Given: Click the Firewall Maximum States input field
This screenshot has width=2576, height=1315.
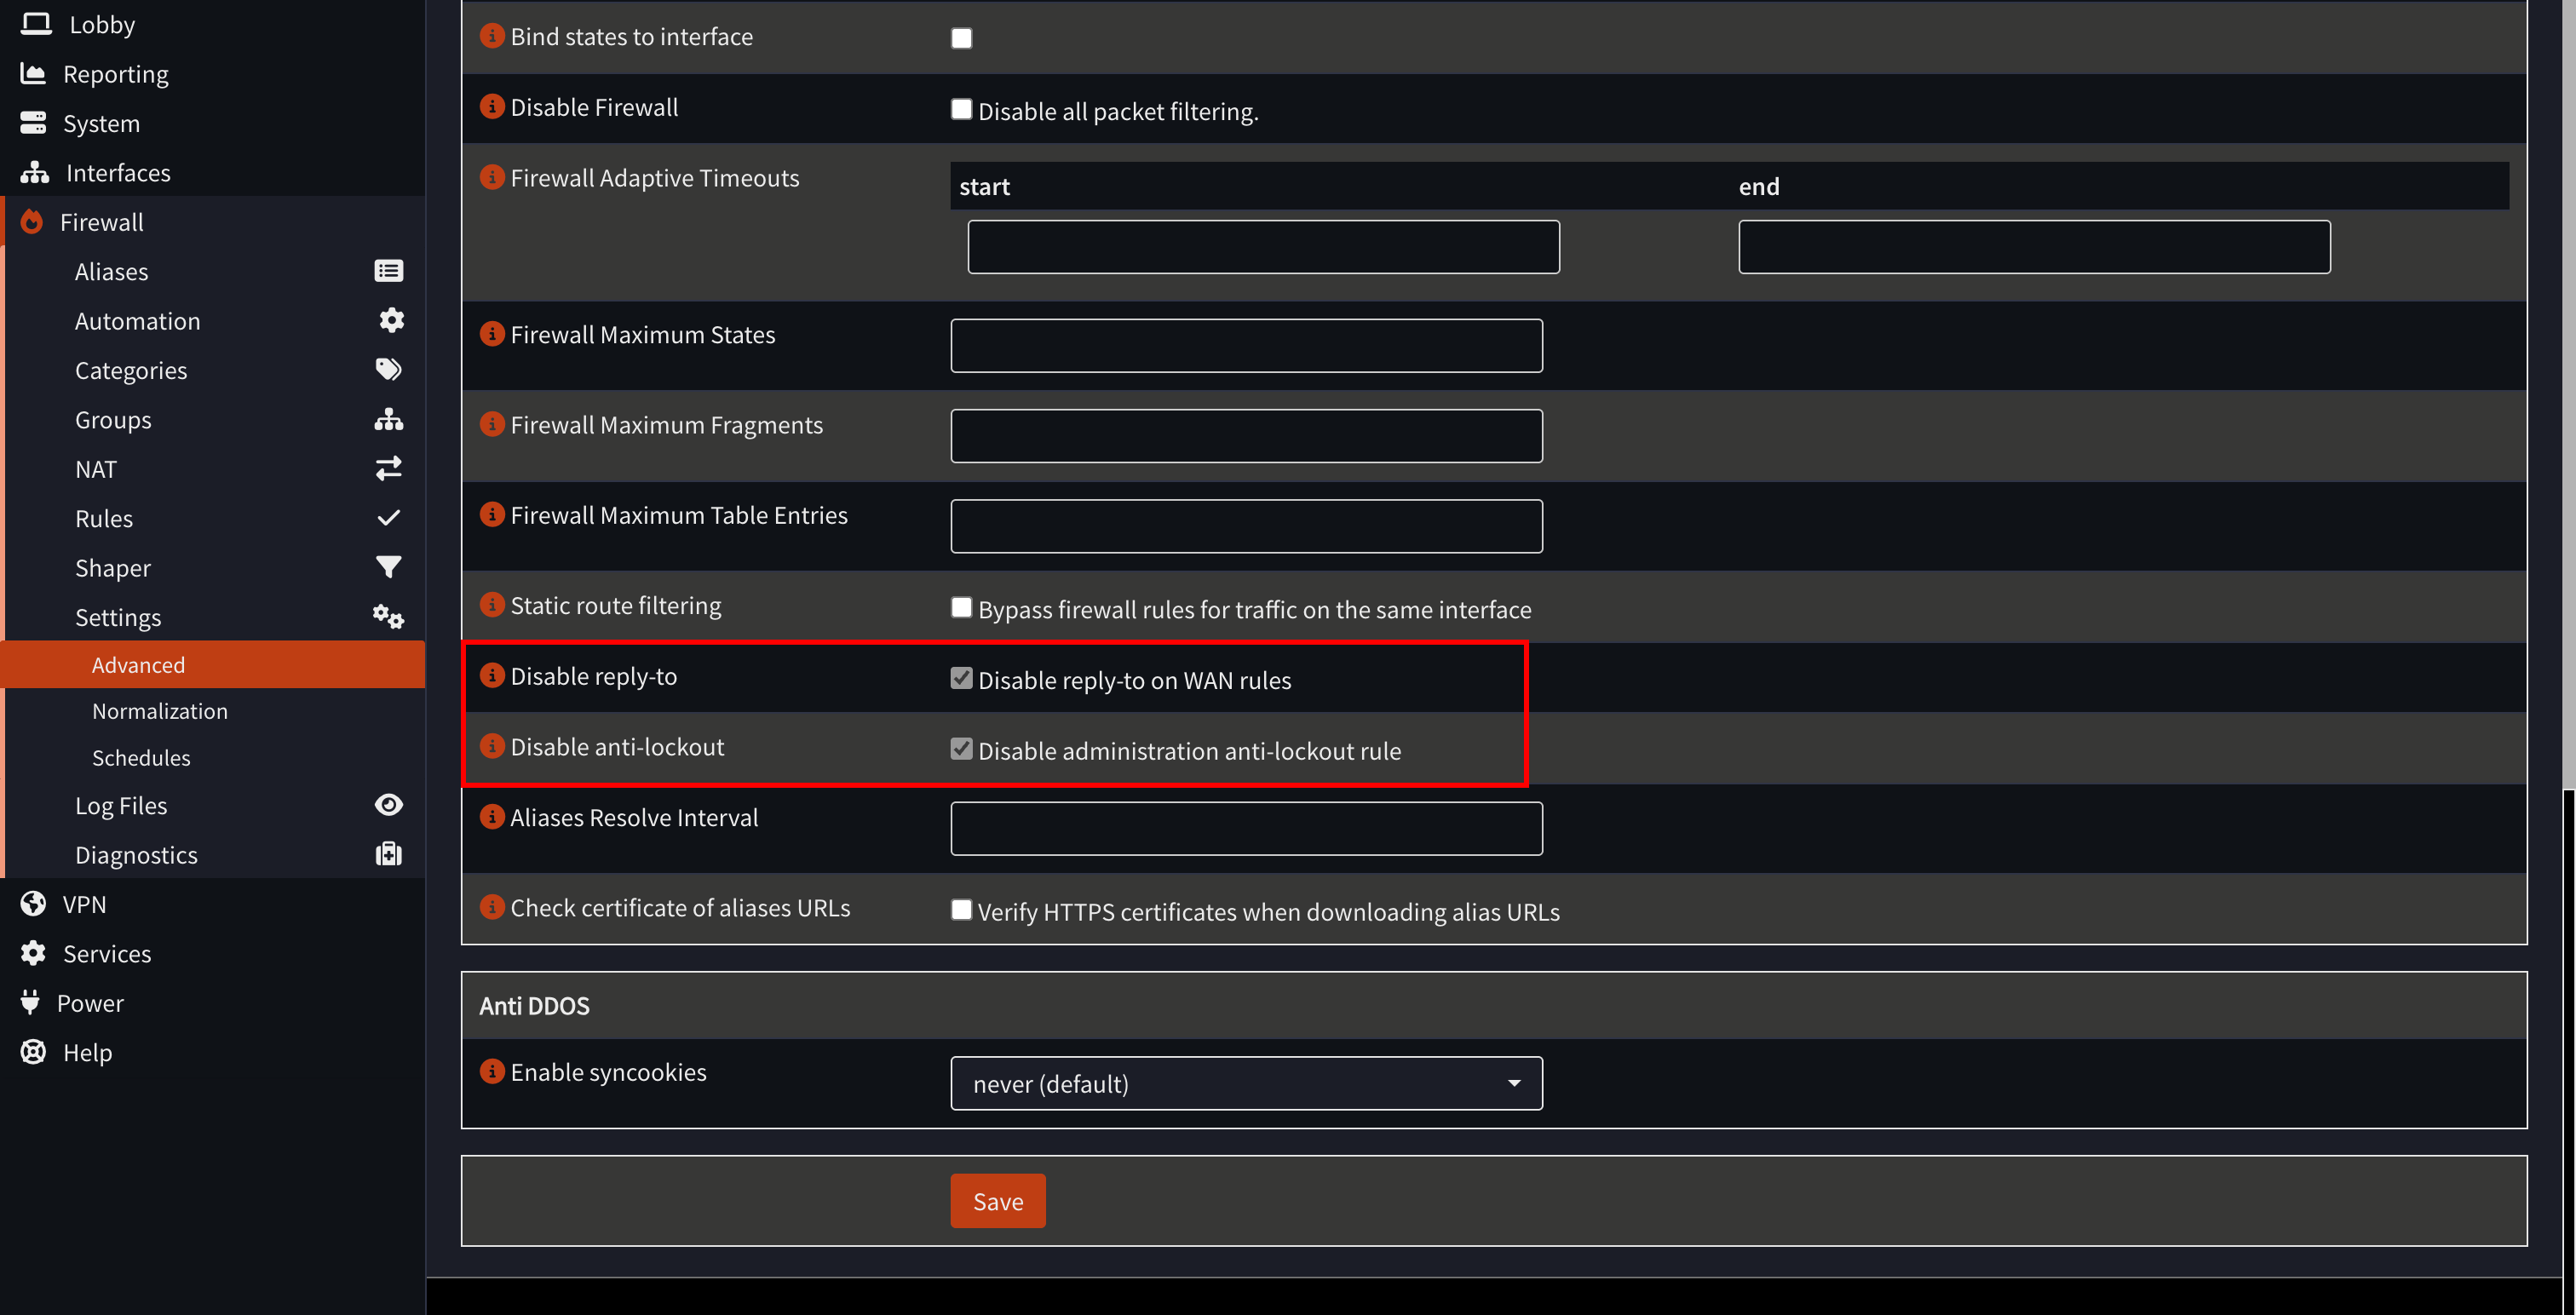Looking at the screenshot, I should 1246,345.
